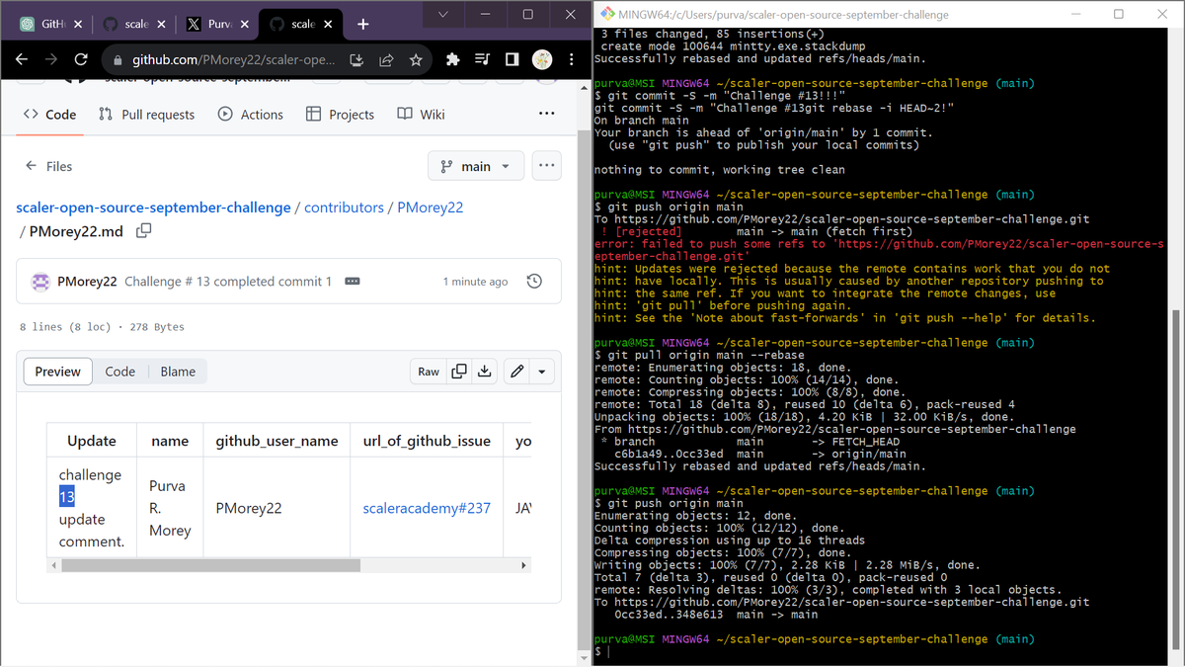The image size is (1185, 667).
Task: Click the '8 lines (8 loc) · 278 Bytes' text
Action: pos(102,327)
